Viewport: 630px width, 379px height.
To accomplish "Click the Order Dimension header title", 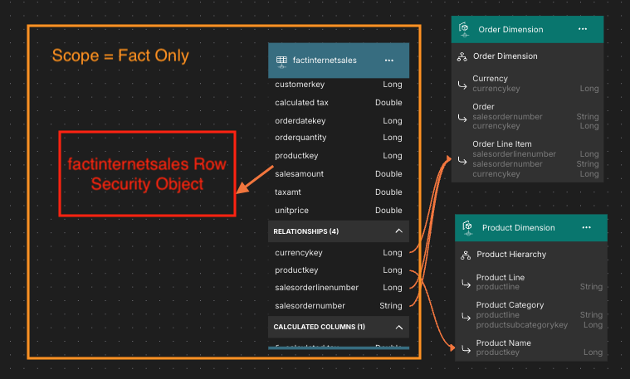I will point(510,29).
